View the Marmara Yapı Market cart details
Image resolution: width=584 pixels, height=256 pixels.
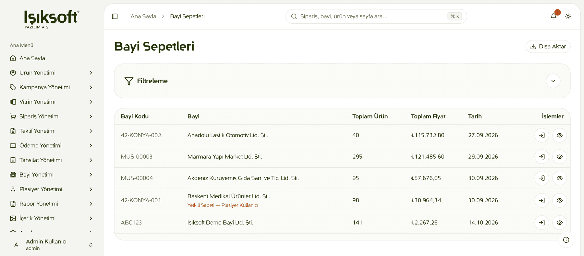pos(560,157)
